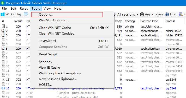
Task: Click the Fiddler app logo icon in title bar
Action: tap(3, 3)
